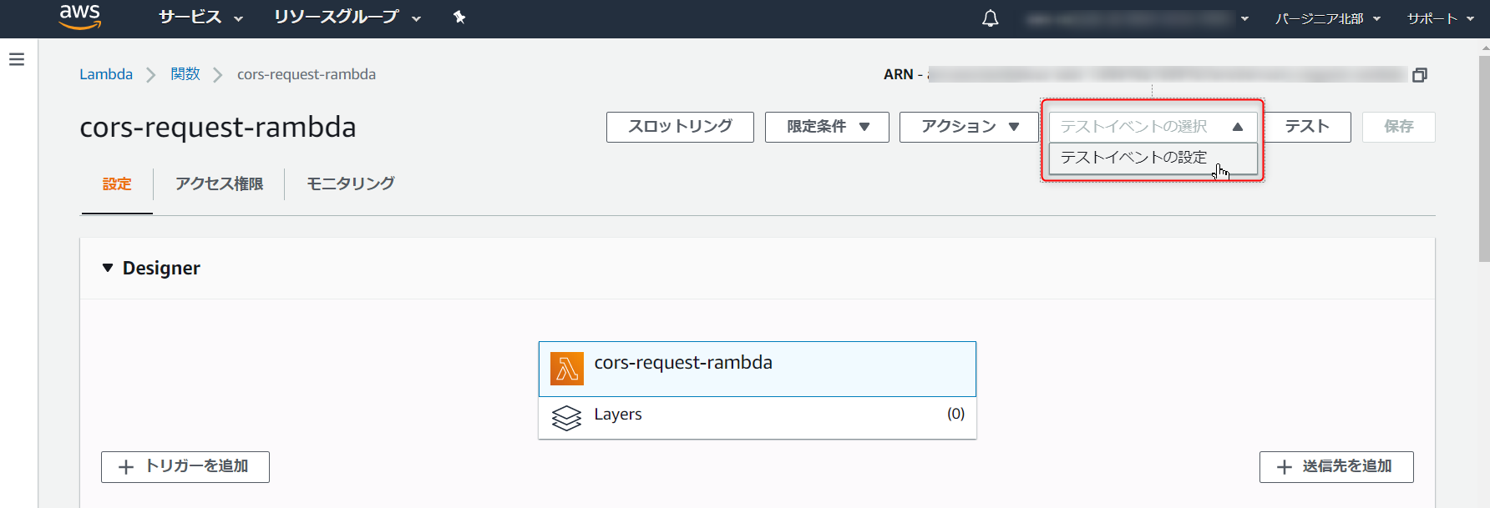The height and width of the screenshot is (508, 1490).
Task: Click the スロットリング button
Action: (x=680, y=127)
